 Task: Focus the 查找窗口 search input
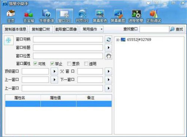[154, 29]
